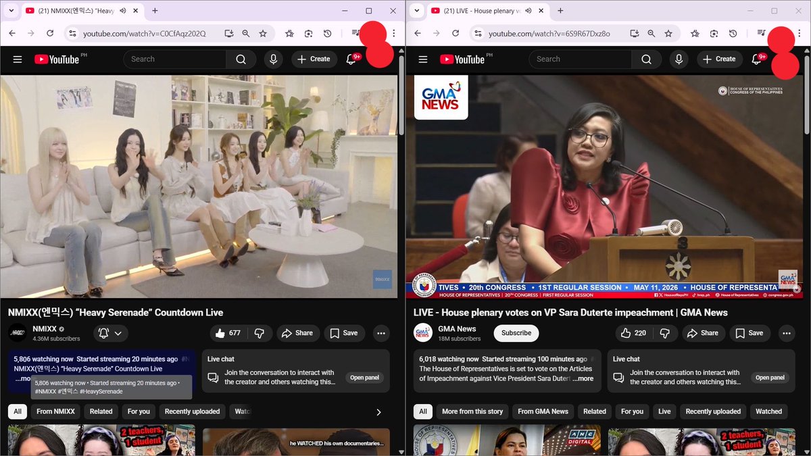Select the Watched filter chip

[769, 411]
